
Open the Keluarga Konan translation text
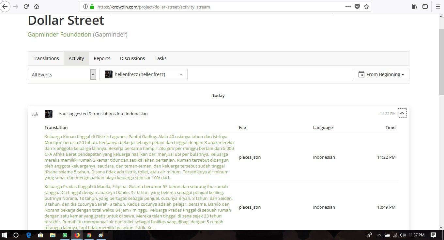pos(140,157)
